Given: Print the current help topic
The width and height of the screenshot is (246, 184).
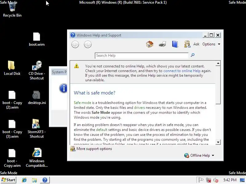Looking at the screenshot, I should pyautogui.click(x=162, y=44).
